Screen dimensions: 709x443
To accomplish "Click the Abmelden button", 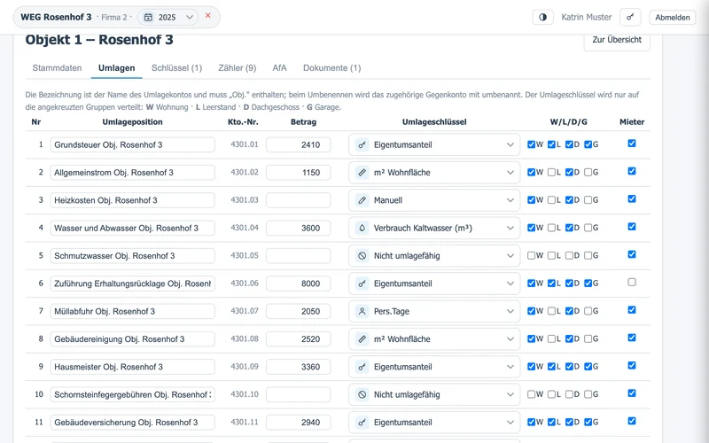I will coord(673,17).
